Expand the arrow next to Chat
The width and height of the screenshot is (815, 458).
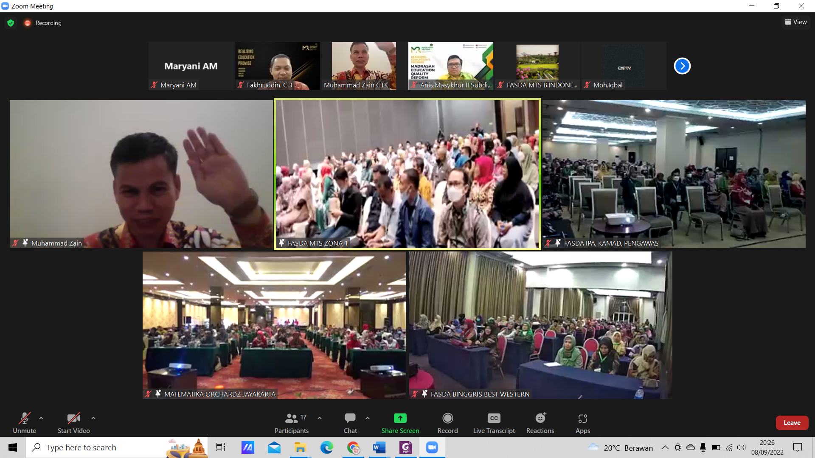tap(368, 418)
